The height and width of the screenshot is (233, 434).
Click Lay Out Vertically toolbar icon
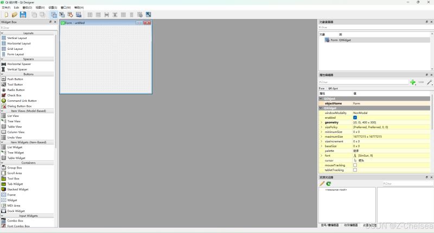tap(98, 15)
